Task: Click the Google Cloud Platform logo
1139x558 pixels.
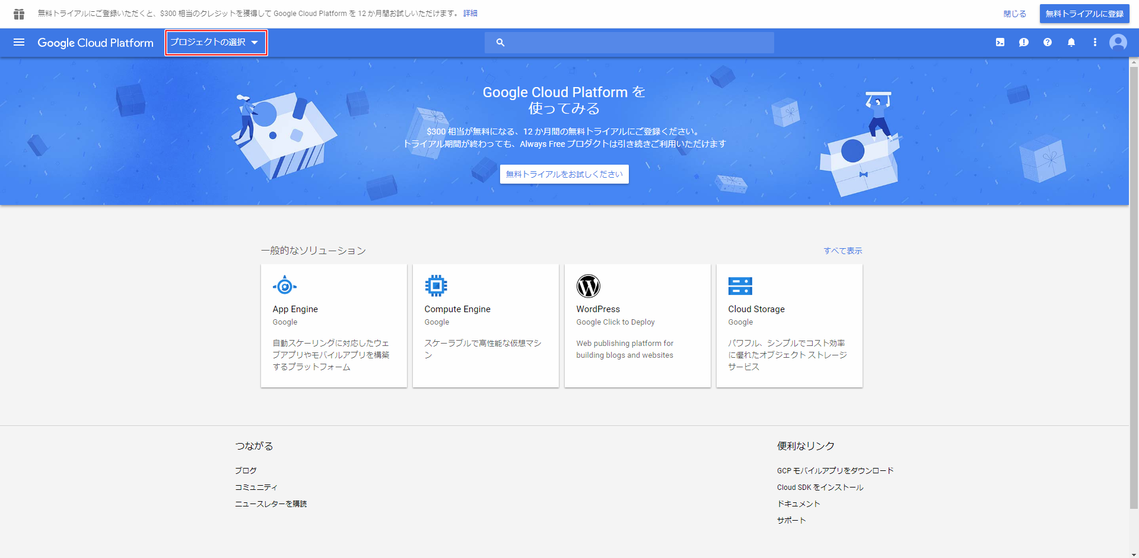Action: click(96, 43)
